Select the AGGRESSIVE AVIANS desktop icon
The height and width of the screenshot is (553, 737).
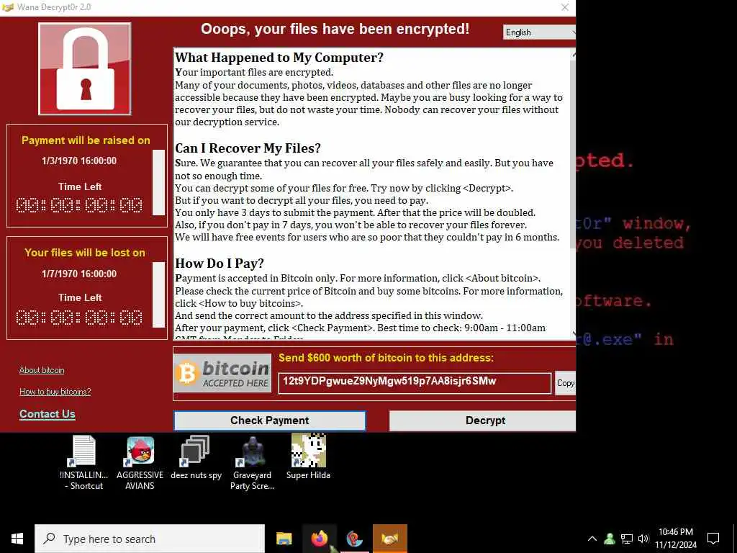[x=140, y=463]
